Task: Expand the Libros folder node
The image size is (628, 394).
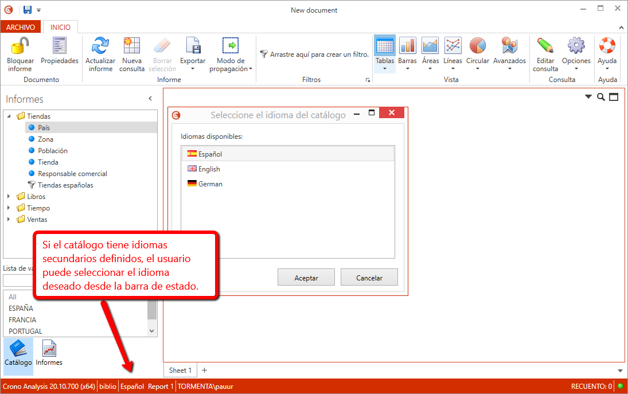Action: tap(9, 197)
